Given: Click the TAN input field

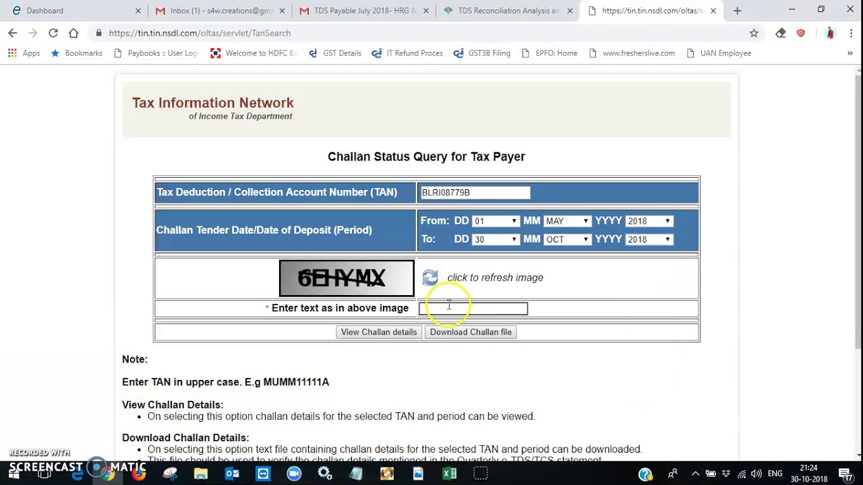Looking at the screenshot, I should pos(475,193).
